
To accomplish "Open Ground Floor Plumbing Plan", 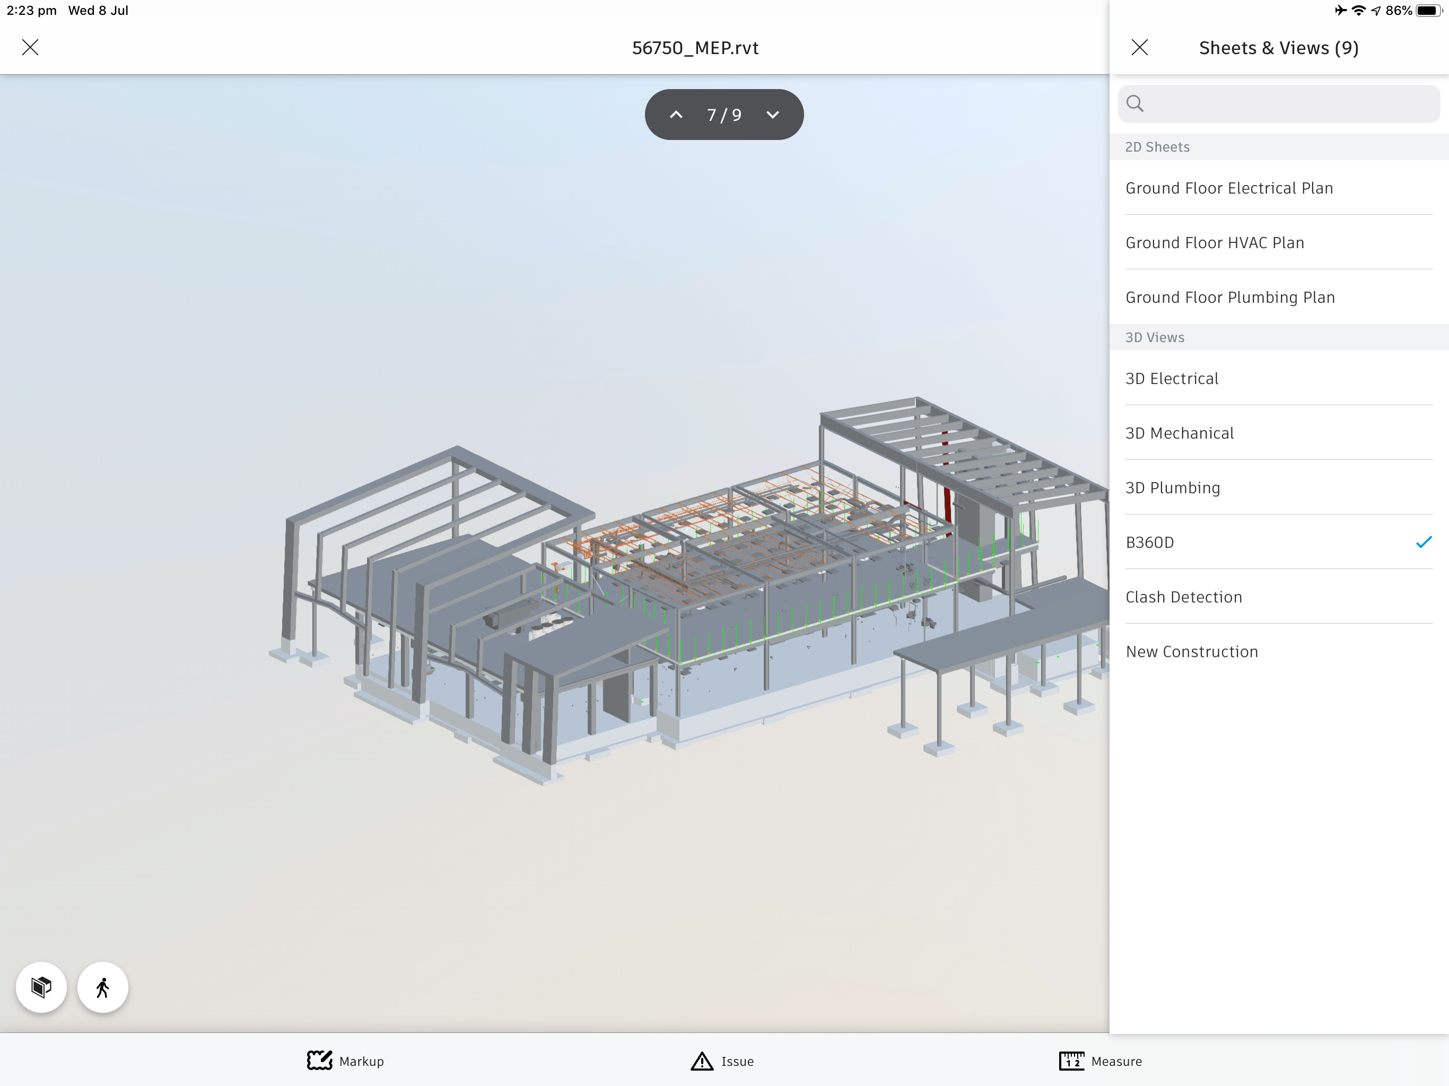I will tap(1229, 297).
